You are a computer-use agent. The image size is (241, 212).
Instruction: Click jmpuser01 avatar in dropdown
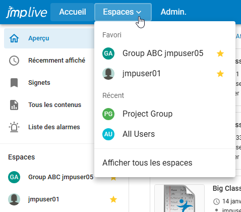(108, 74)
